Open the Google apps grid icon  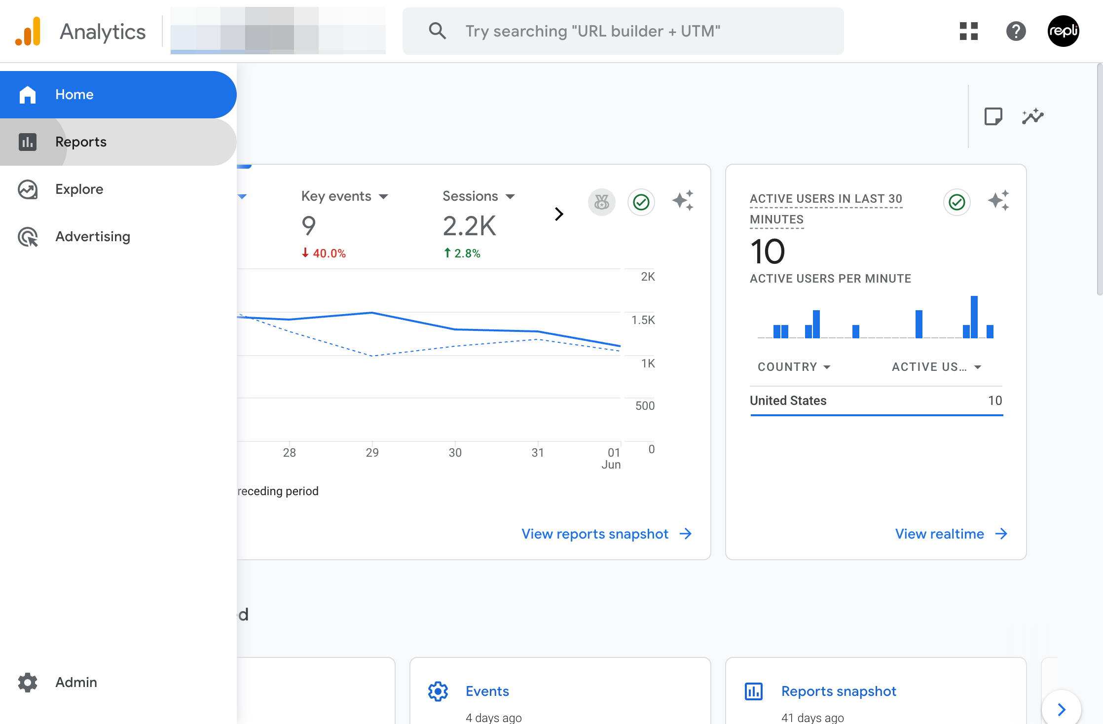pos(969,31)
